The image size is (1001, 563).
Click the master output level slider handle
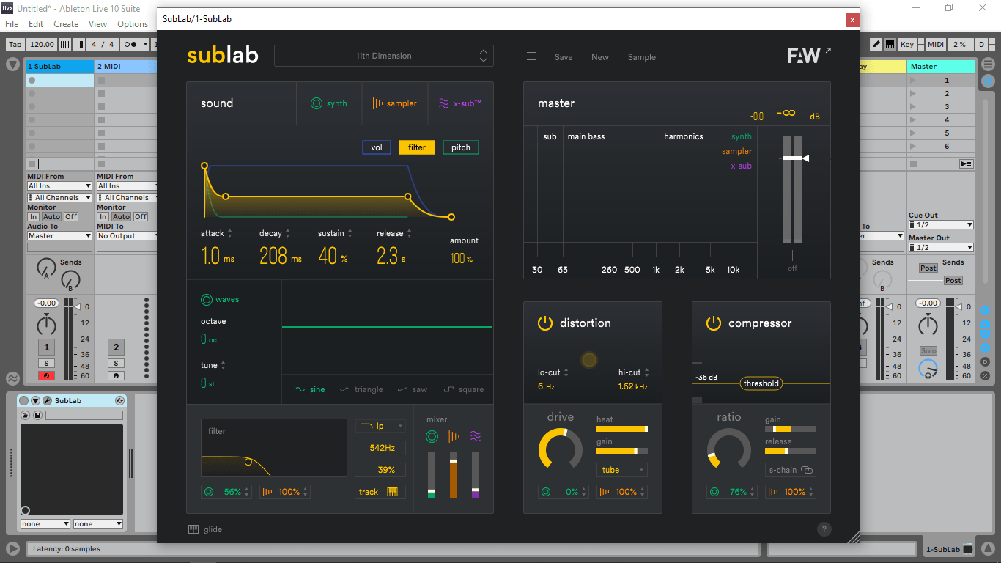[x=795, y=158]
